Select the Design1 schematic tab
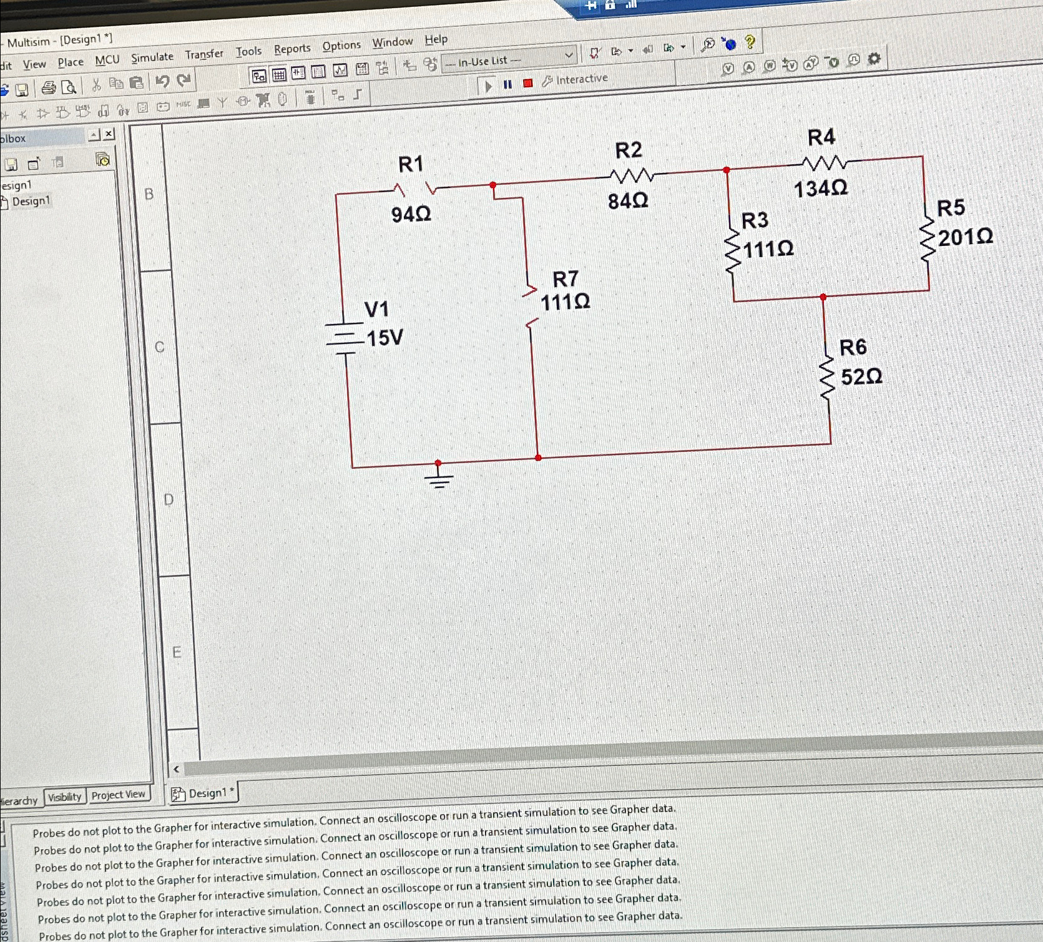This screenshot has width=1043, height=942. [203, 793]
